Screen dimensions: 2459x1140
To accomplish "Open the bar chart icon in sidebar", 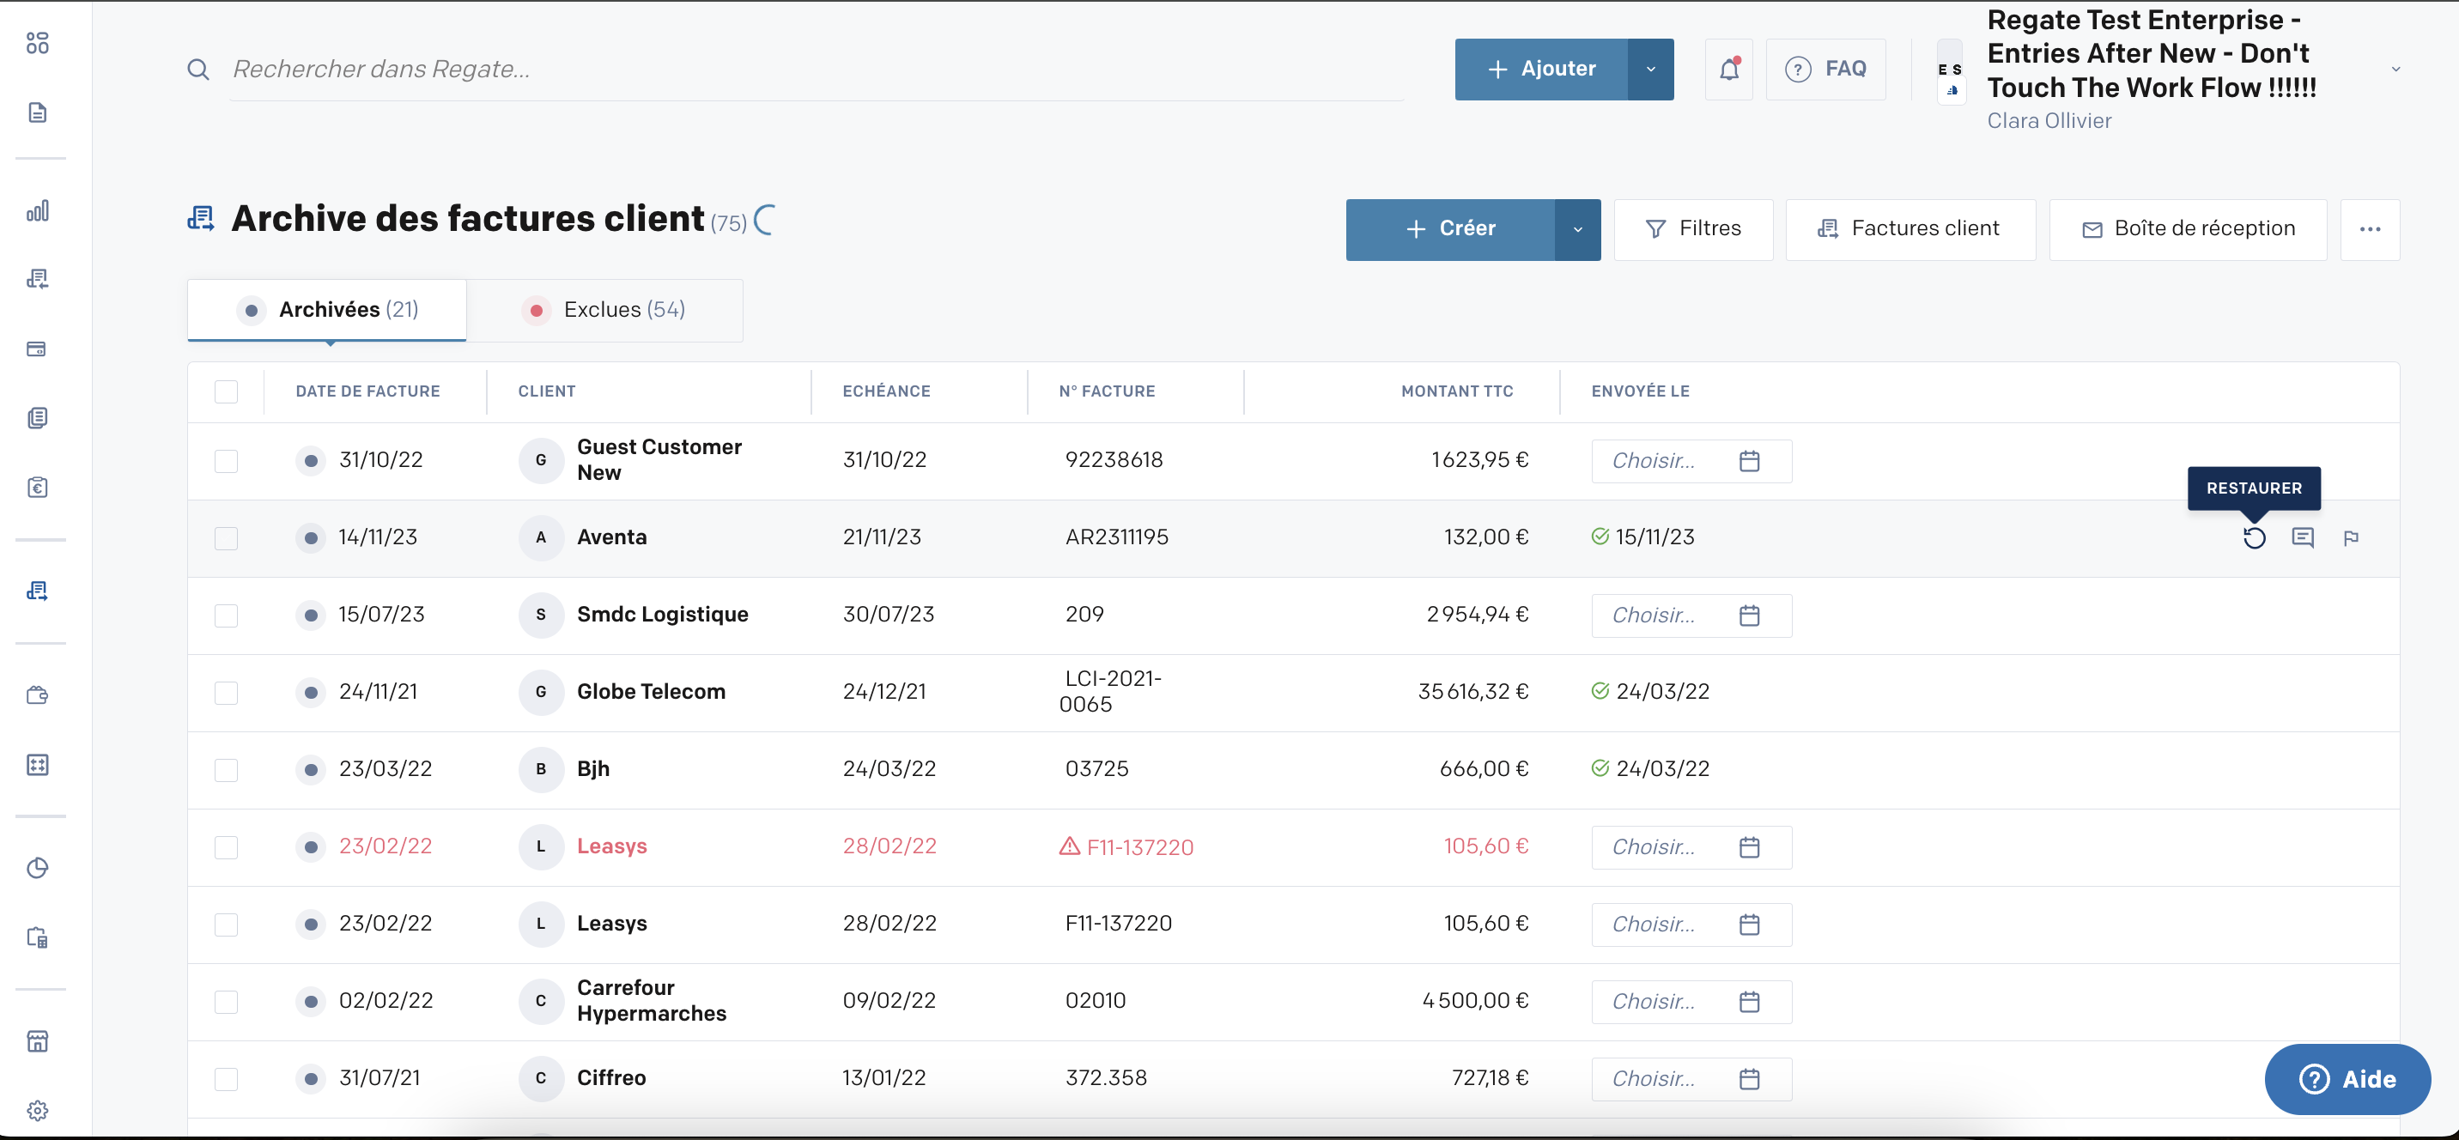I will coord(37,211).
